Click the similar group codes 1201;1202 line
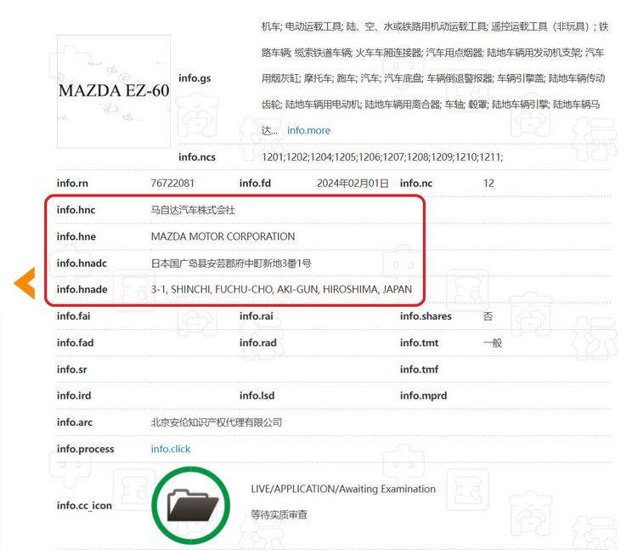632x550 pixels. tap(382, 156)
